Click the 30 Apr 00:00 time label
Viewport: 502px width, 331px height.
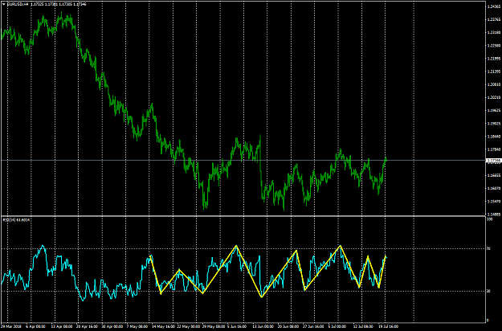point(112,326)
